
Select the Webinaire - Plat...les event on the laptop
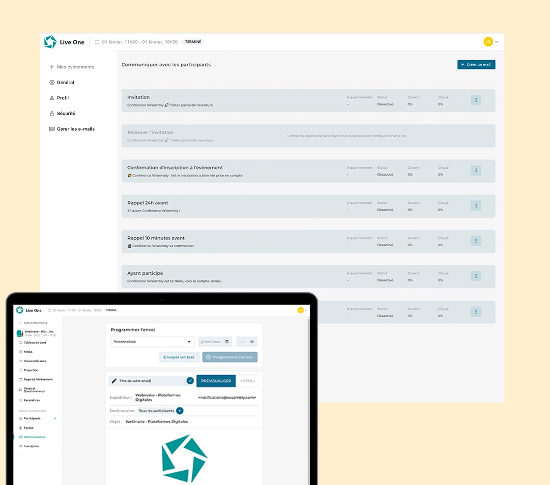tap(37, 333)
